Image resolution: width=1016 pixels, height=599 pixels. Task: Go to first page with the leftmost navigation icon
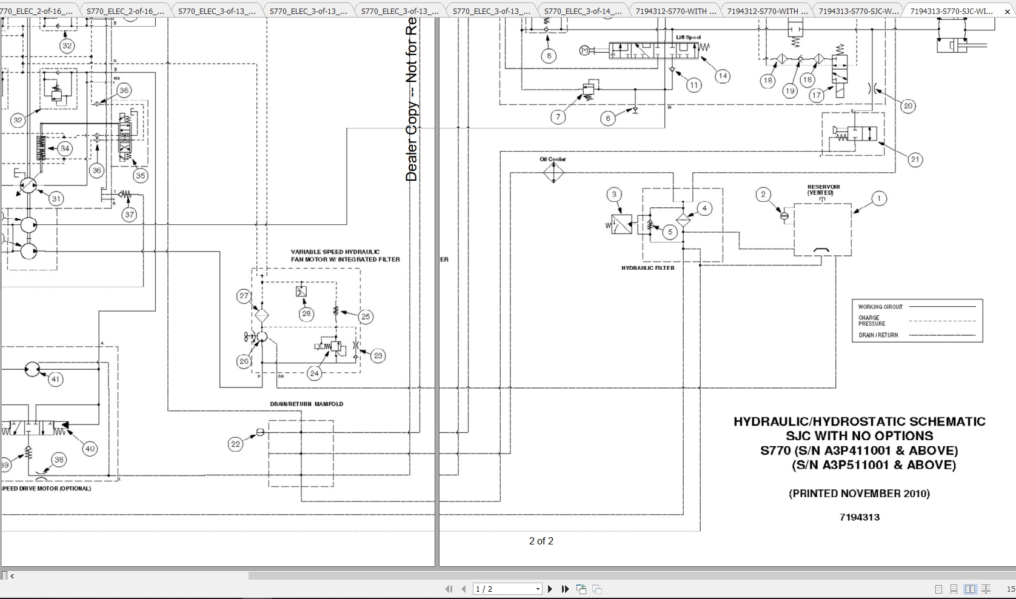449,589
